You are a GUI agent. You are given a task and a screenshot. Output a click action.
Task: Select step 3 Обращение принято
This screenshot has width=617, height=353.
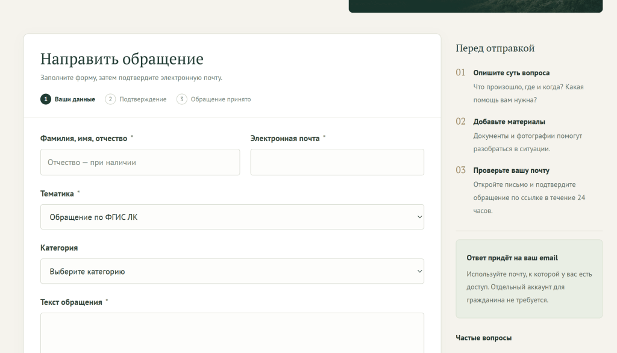[214, 99]
